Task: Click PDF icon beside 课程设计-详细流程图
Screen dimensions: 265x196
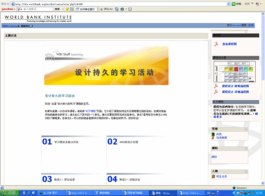Action: tap(216, 92)
